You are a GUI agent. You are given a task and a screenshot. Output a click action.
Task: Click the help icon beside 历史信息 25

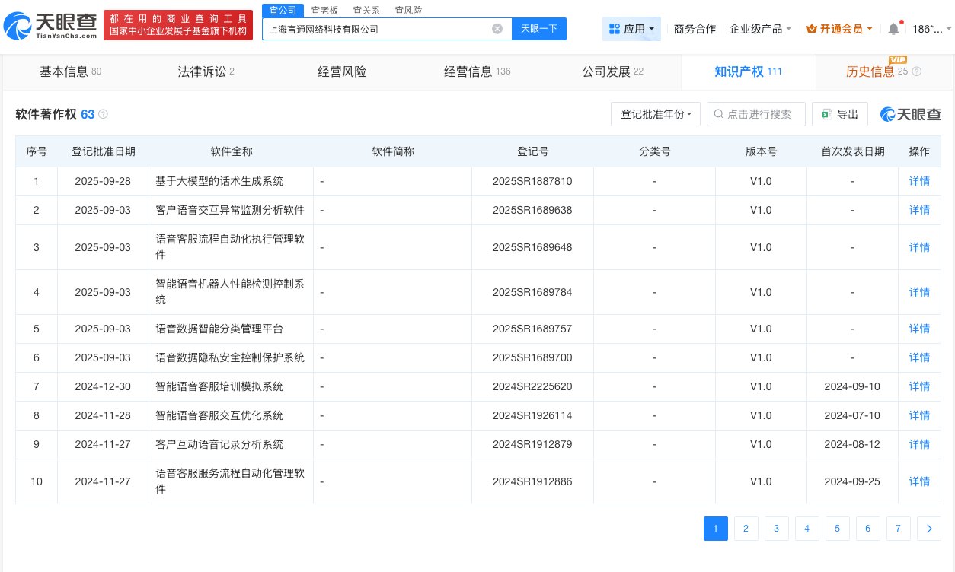point(916,71)
